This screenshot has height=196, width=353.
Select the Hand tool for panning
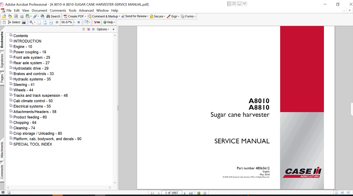[4, 22]
